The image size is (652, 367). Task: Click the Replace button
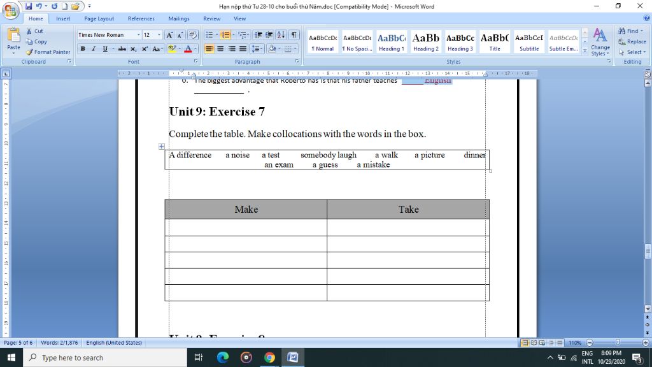[632, 41]
